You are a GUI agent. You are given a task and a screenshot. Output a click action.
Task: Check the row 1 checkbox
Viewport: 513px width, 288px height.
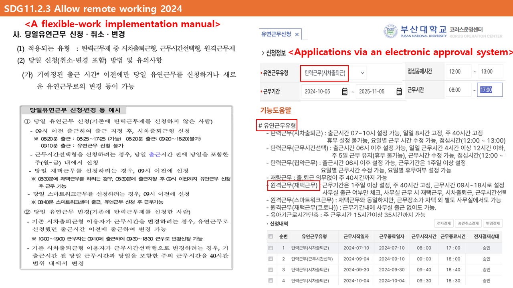(271, 248)
